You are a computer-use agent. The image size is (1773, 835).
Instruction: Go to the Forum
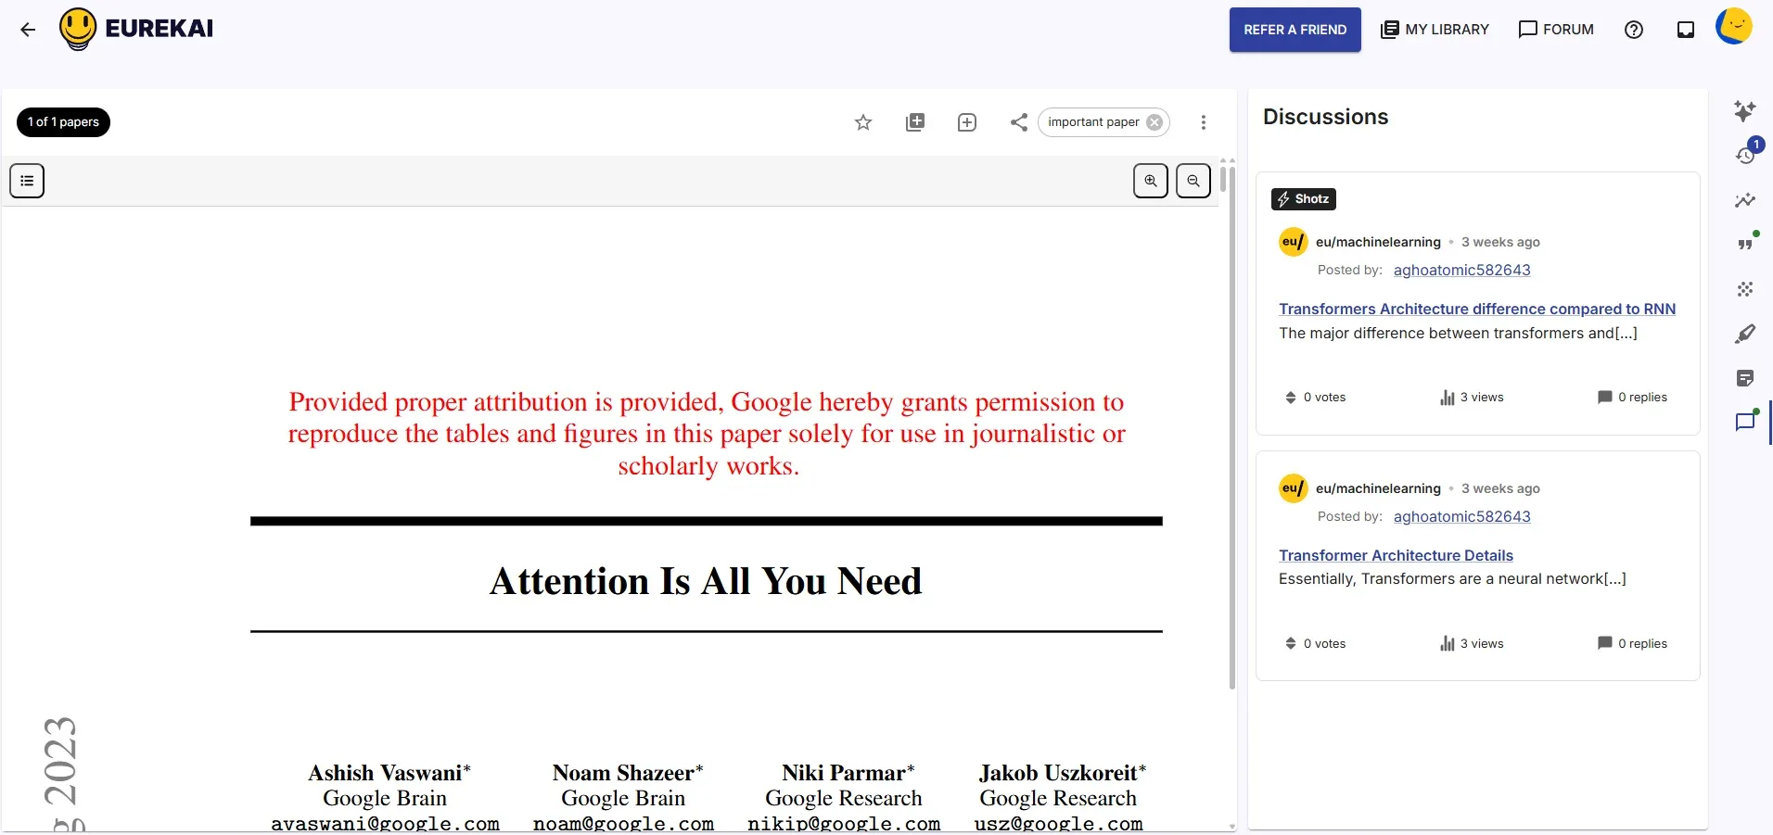(1556, 30)
